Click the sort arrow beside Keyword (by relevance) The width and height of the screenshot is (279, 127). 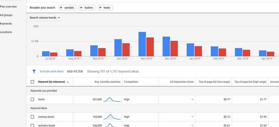(68, 82)
